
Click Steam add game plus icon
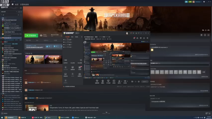point(2,113)
